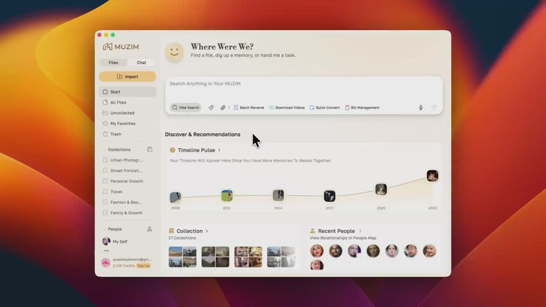
Task: Select the Bill Management shortcut
Action: 362,108
